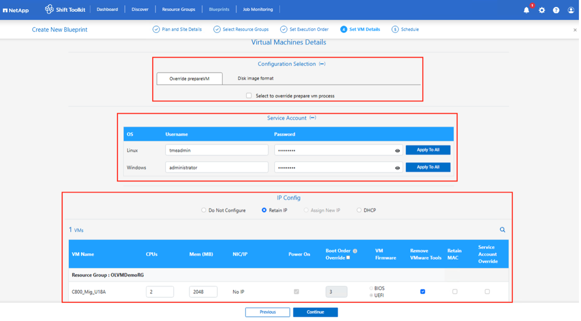Click Apply To All for Linux
The width and height of the screenshot is (581, 321).
point(428,150)
